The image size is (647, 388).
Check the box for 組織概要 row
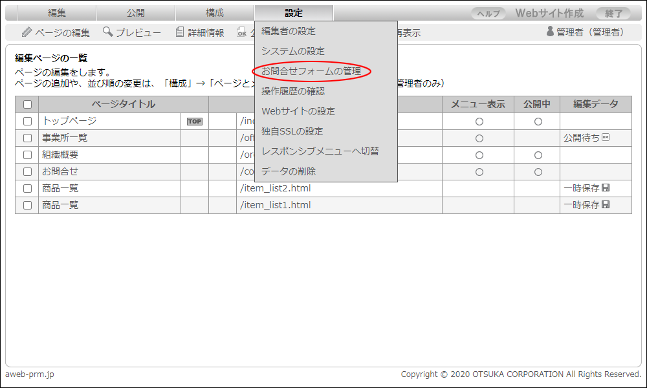[27, 155]
